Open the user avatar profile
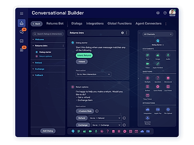 (172, 13)
